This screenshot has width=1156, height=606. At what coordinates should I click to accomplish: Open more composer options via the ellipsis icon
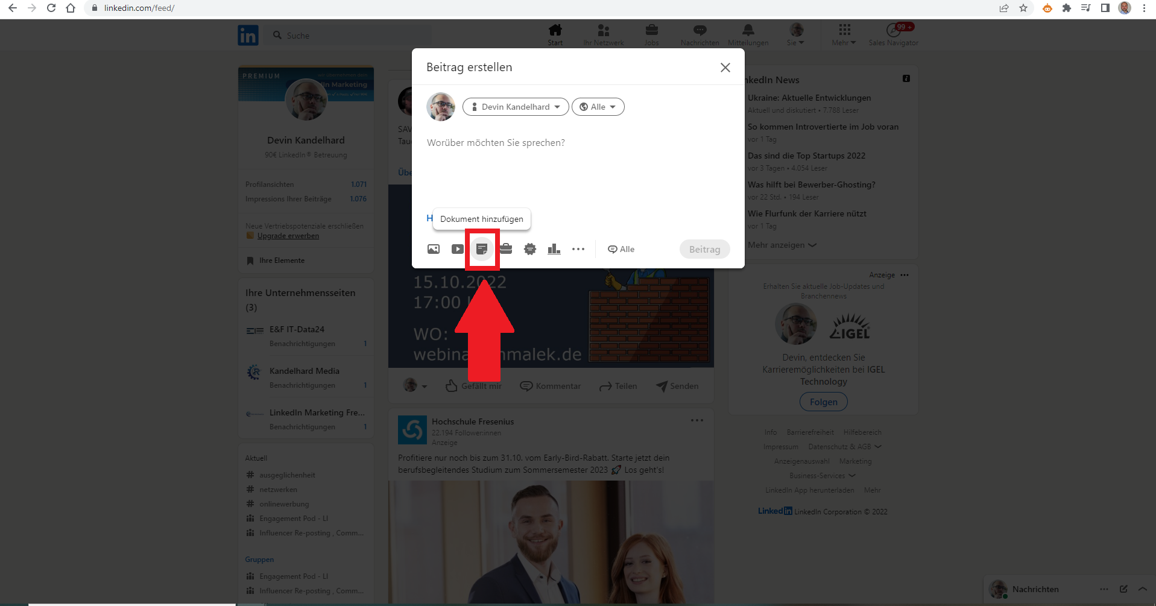pyautogui.click(x=578, y=248)
